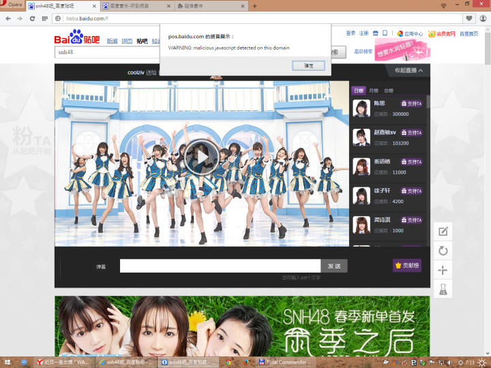Support 赵嘉敏sv with 支持TA button
This screenshot has width=491, height=368.
411,133
